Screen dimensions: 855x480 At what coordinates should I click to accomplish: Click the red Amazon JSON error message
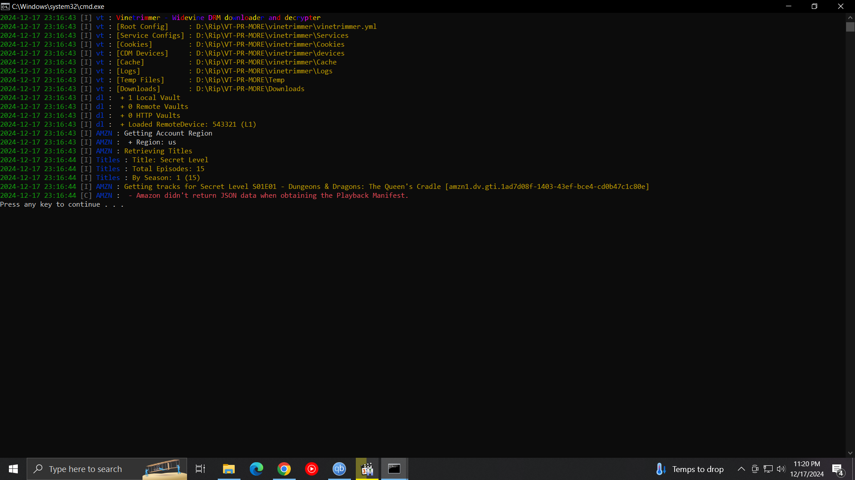point(269,196)
